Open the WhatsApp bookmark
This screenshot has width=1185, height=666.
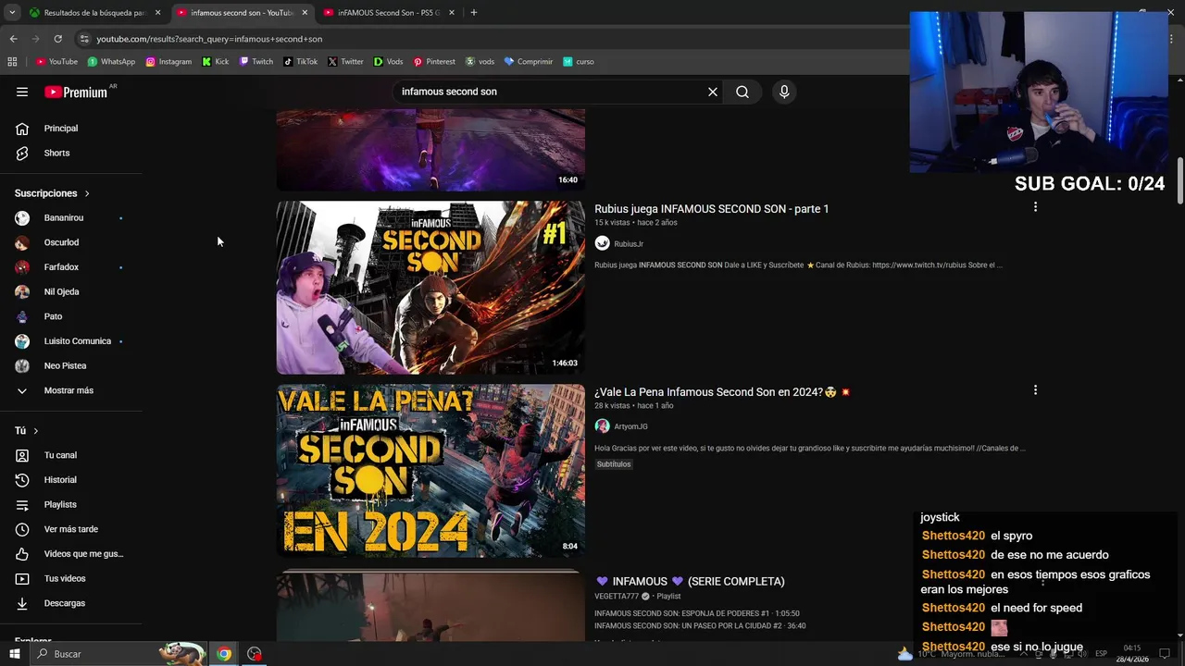111,62
